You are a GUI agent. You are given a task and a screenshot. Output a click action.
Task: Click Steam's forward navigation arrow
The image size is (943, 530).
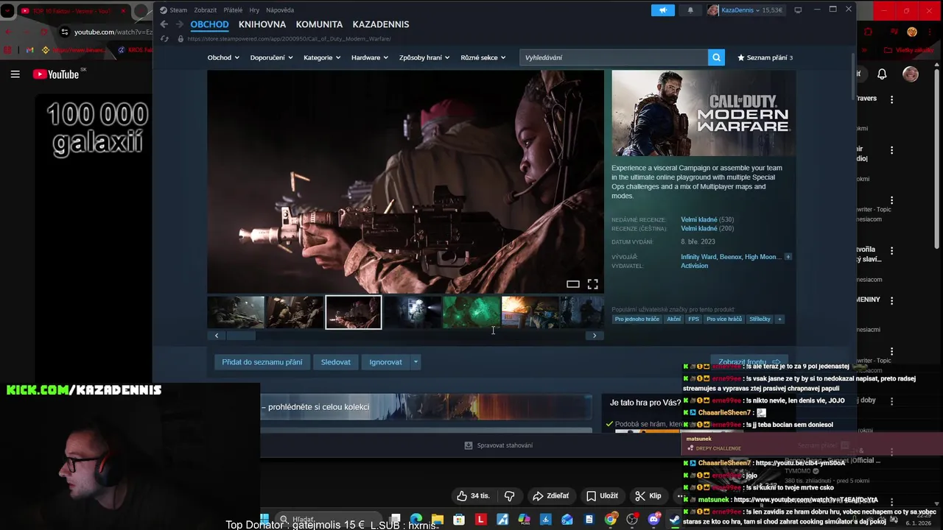tap(179, 24)
